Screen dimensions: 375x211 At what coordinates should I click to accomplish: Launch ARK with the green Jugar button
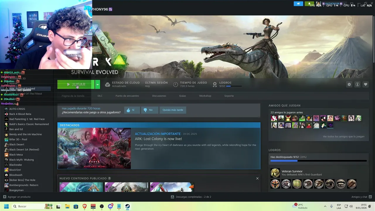click(x=76, y=84)
